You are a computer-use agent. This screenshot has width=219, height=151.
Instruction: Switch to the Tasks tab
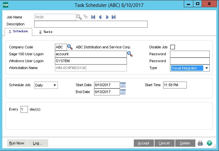point(46,32)
